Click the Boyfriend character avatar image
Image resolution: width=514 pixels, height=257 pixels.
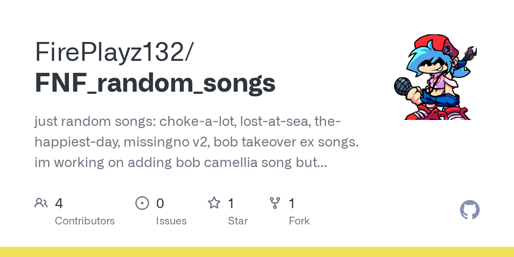coord(436,77)
